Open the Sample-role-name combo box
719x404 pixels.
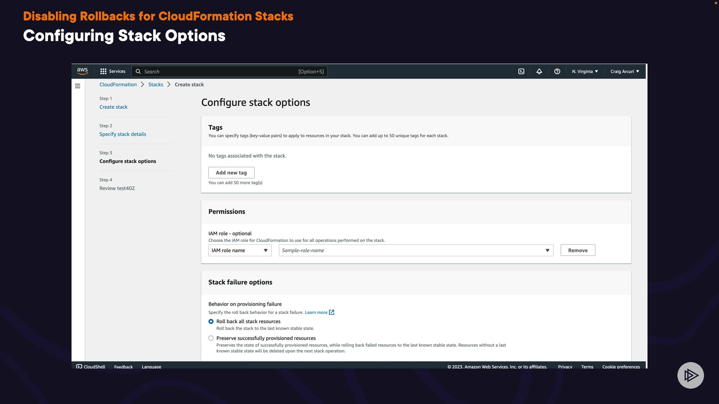pos(416,250)
